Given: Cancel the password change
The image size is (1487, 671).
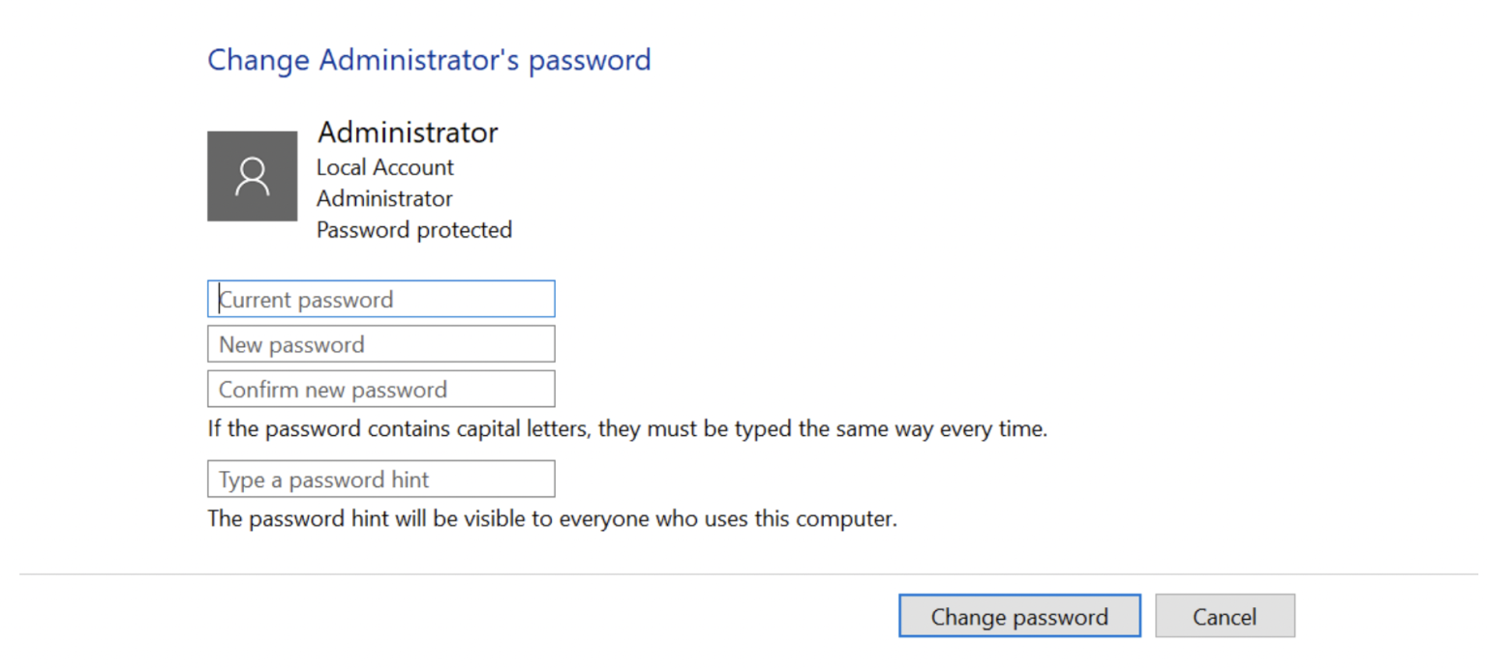Looking at the screenshot, I should coord(1225,617).
